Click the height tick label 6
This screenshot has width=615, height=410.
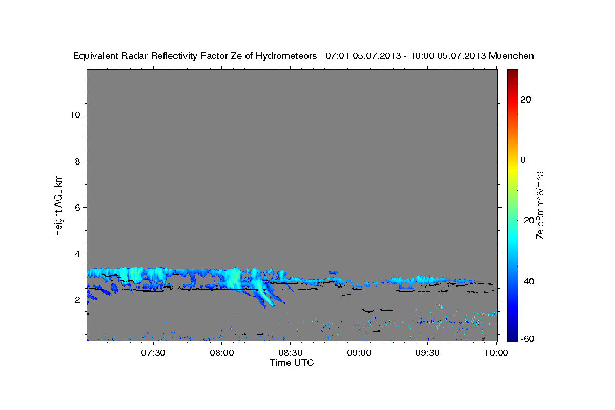pos(78,208)
